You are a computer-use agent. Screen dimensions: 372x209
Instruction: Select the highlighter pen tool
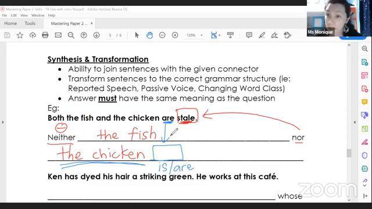(262, 35)
